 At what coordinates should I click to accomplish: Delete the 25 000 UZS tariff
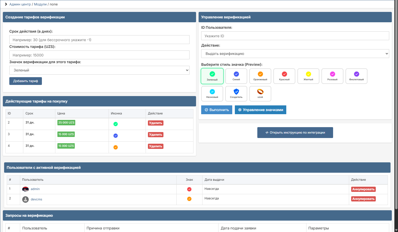[156, 123]
